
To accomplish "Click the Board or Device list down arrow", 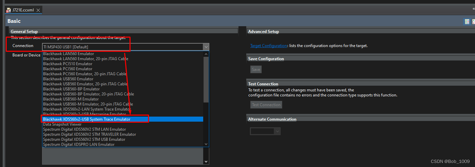I will (206, 162).
